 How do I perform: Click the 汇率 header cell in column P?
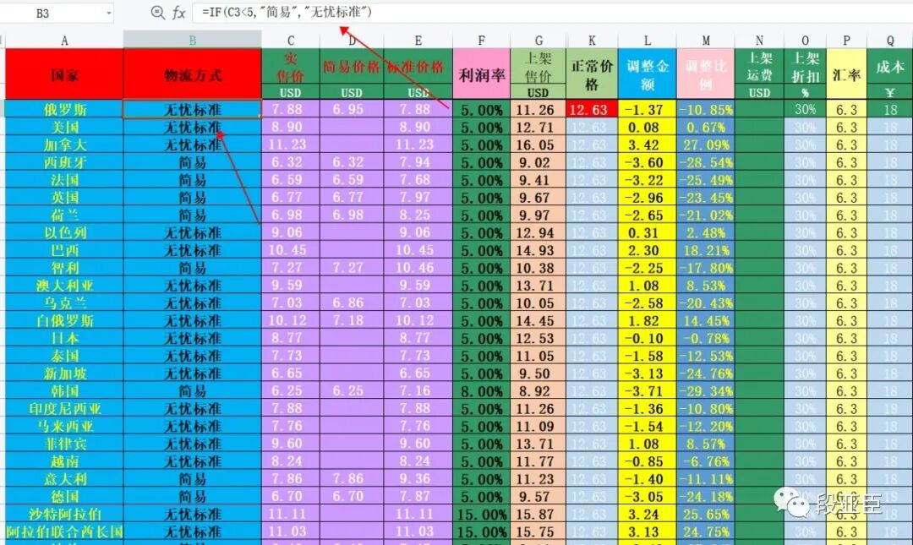[x=846, y=74]
